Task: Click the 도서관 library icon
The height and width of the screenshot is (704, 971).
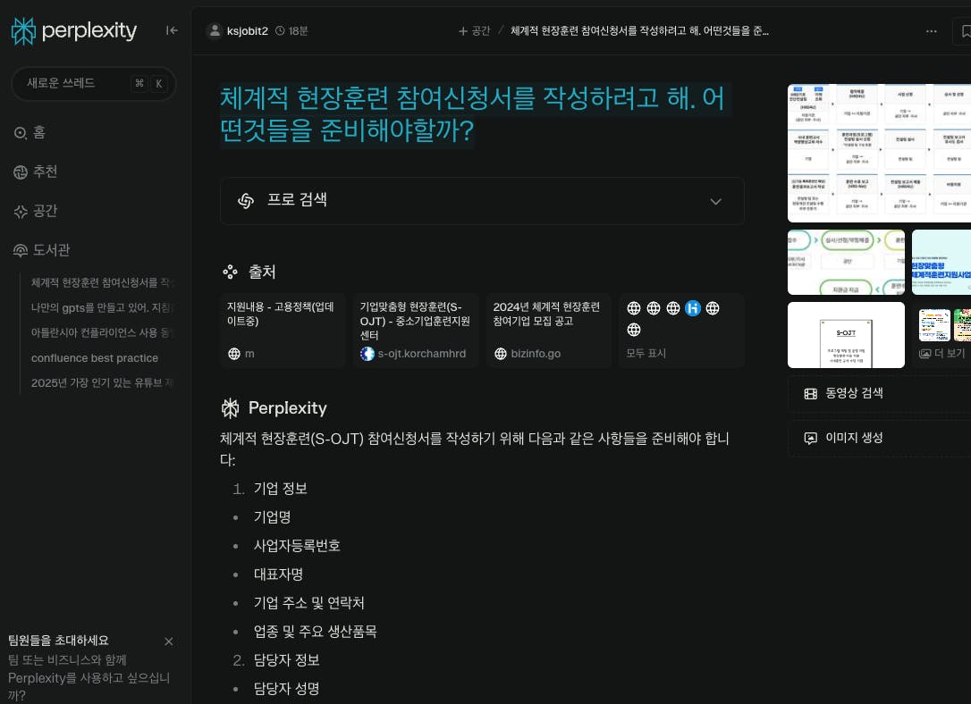Action: tap(21, 250)
